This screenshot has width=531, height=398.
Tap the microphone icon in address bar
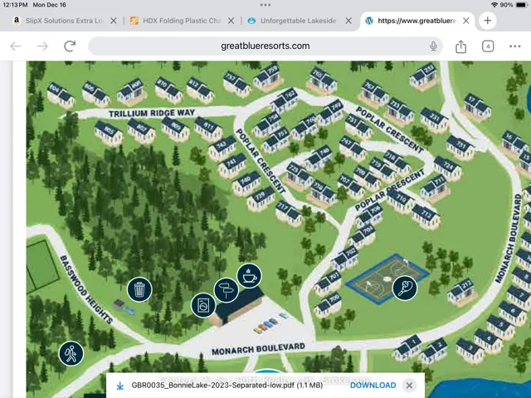click(433, 46)
